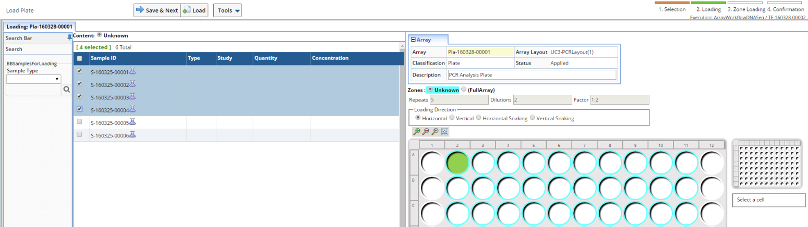Click the Load button's plate icon

pyautogui.click(x=187, y=10)
